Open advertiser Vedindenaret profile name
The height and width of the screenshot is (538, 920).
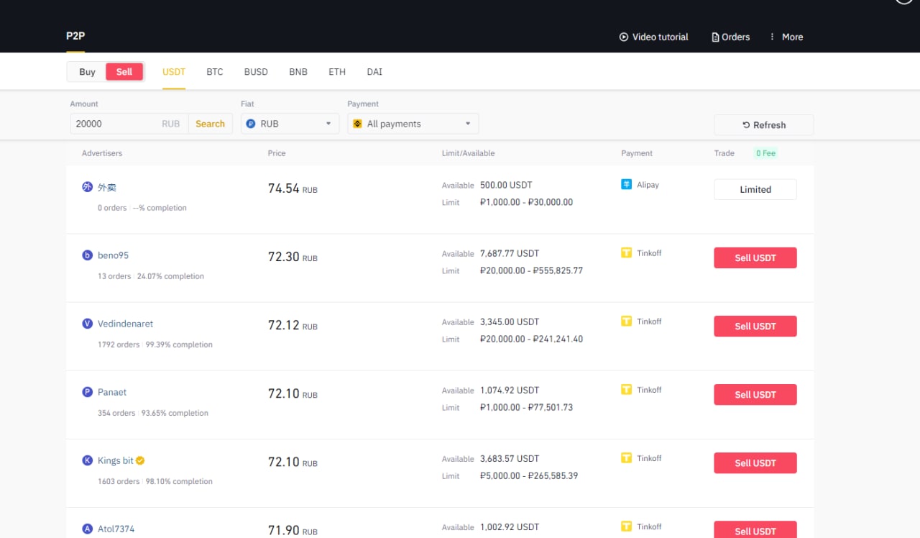click(x=125, y=324)
